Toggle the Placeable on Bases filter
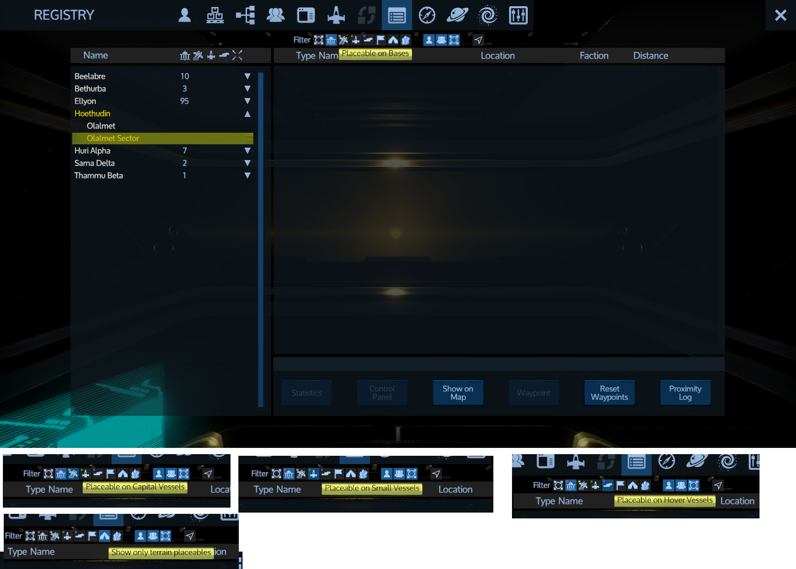 (x=331, y=40)
